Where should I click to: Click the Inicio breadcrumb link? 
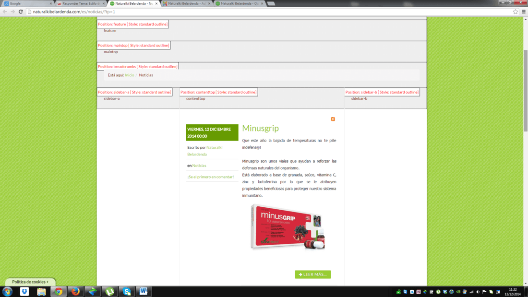(x=130, y=75)
